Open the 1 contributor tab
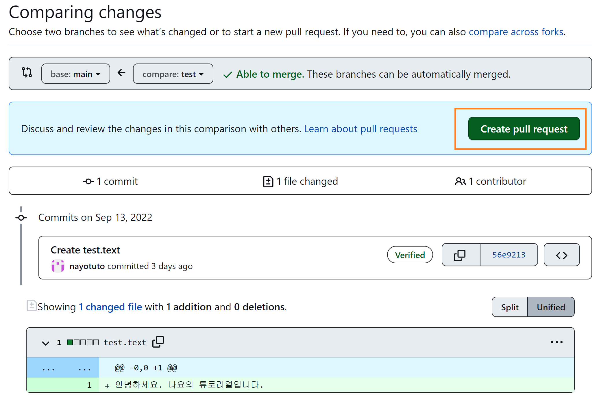599x416 pixels. (497, 181)
